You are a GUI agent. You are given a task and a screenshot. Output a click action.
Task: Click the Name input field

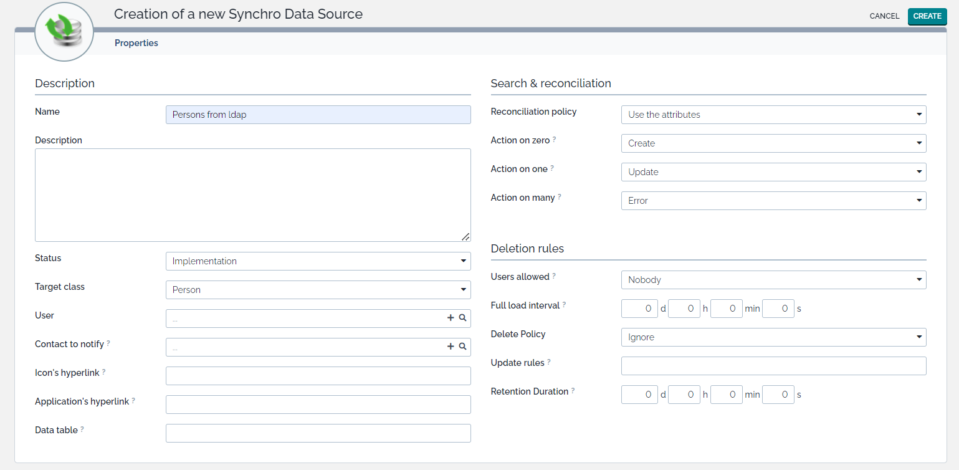pos(318,115)
